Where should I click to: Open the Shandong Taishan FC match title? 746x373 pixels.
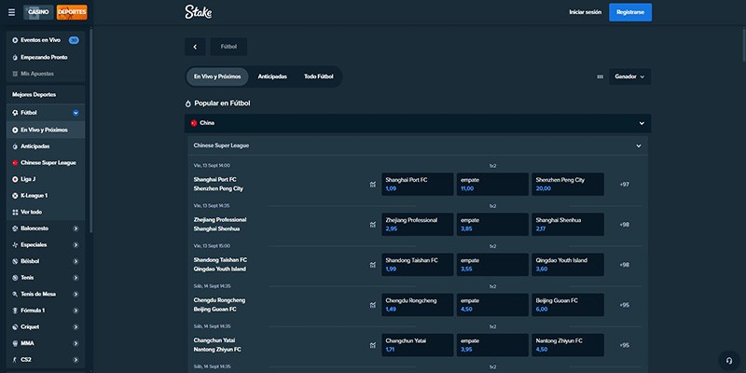pos(220,260)
